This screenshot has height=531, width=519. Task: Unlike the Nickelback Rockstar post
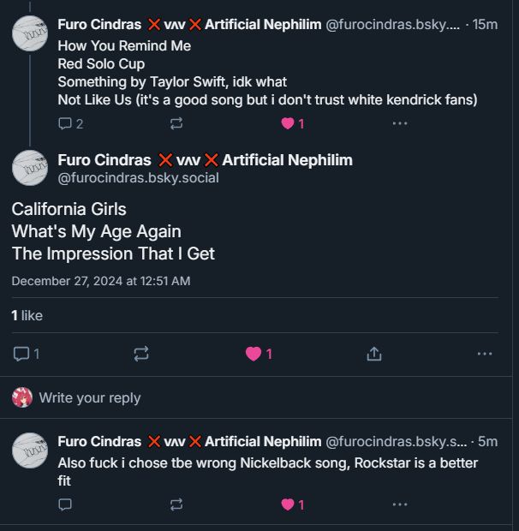[x=289, y=504]
